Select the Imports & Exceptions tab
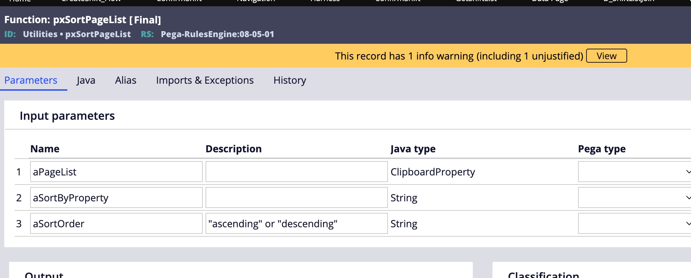 [x=205, y=81]
